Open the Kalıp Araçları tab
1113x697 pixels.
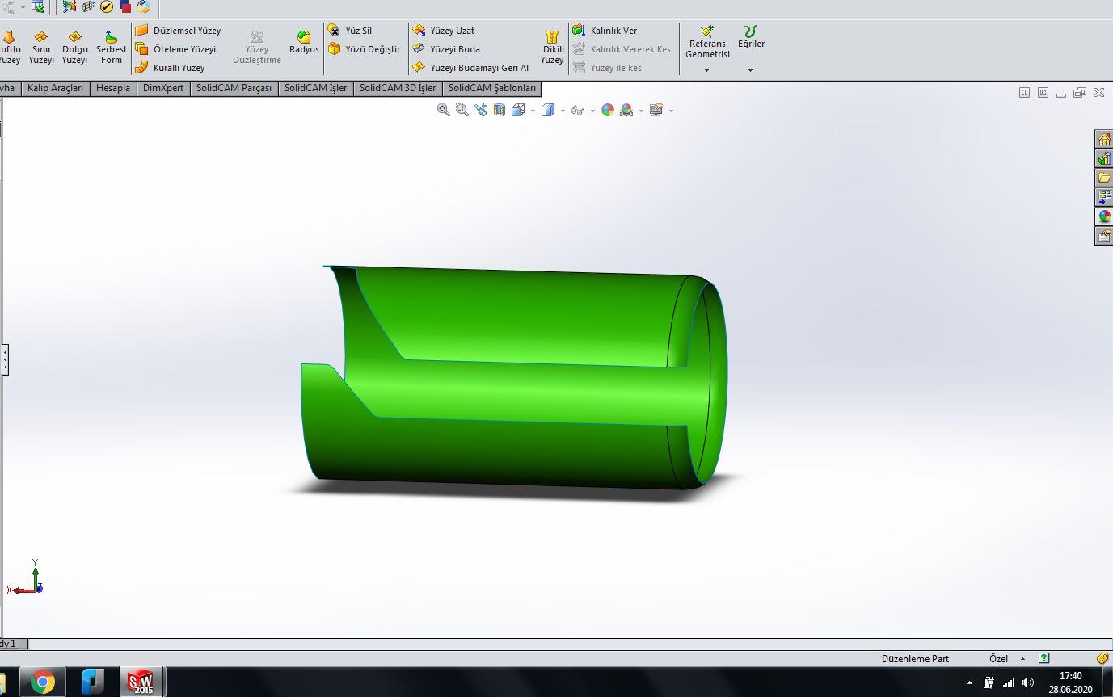(x=55, y=88)
